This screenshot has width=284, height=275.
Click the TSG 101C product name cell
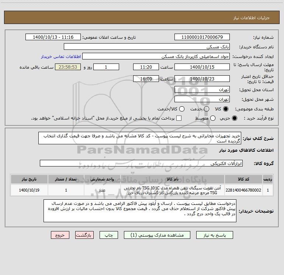(173, 190)
